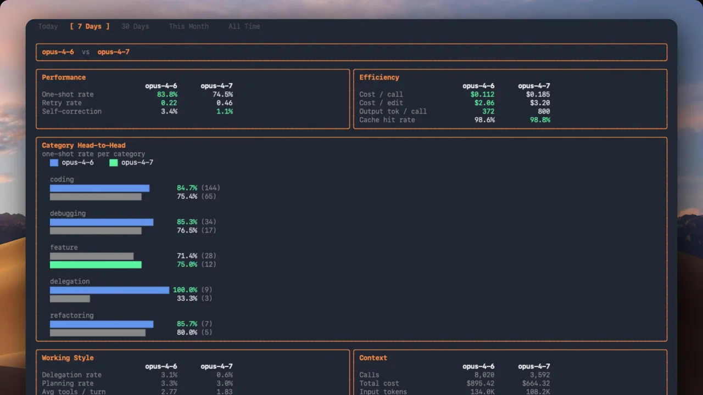The image size is (703, 395).
Task: Click the 1.1% self-correction value
Action: 225,111
